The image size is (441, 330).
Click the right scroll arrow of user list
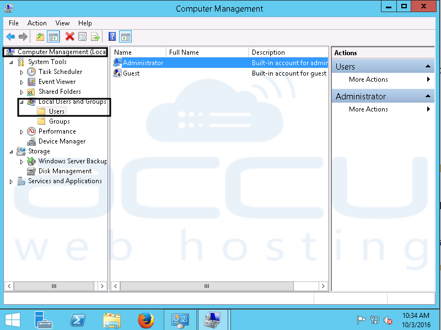[323, 286]
